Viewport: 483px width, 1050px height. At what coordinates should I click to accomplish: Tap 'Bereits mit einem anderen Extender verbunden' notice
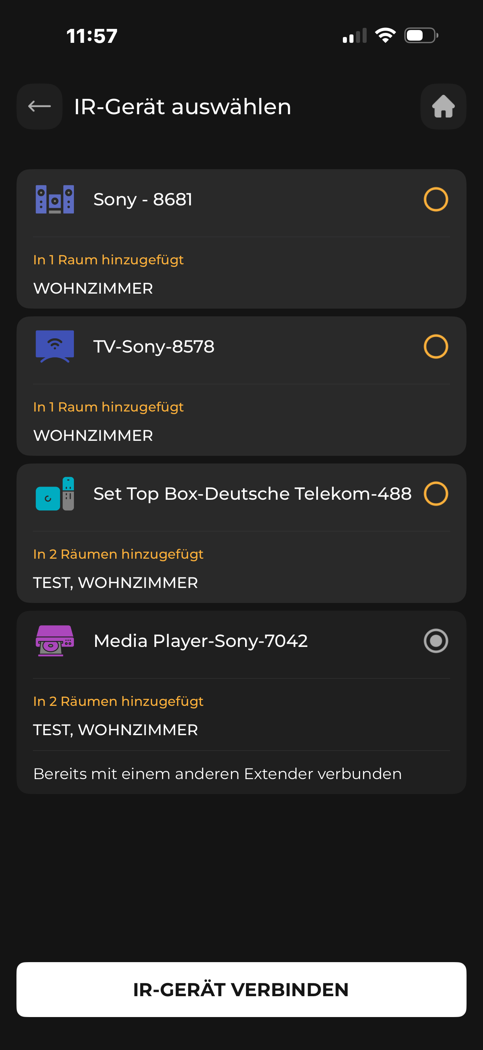point(217,774)
